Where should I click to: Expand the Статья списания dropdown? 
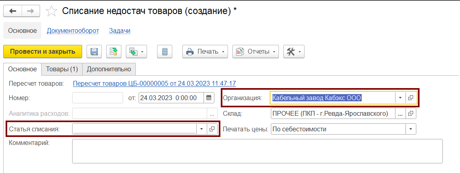(x=201, y=129)
